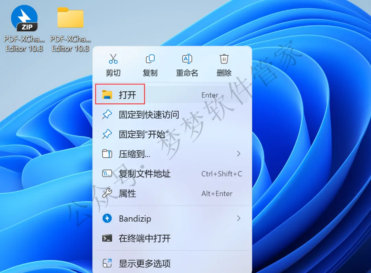The height and width of the screenshot is (273, 371).
Task: Click the share-arrow icon beside 显示更多选项
Action: [107, 263]
